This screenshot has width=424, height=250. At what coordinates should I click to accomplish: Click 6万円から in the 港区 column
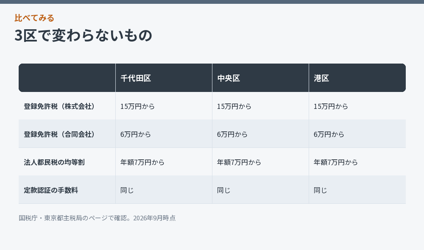coord(329,134)
